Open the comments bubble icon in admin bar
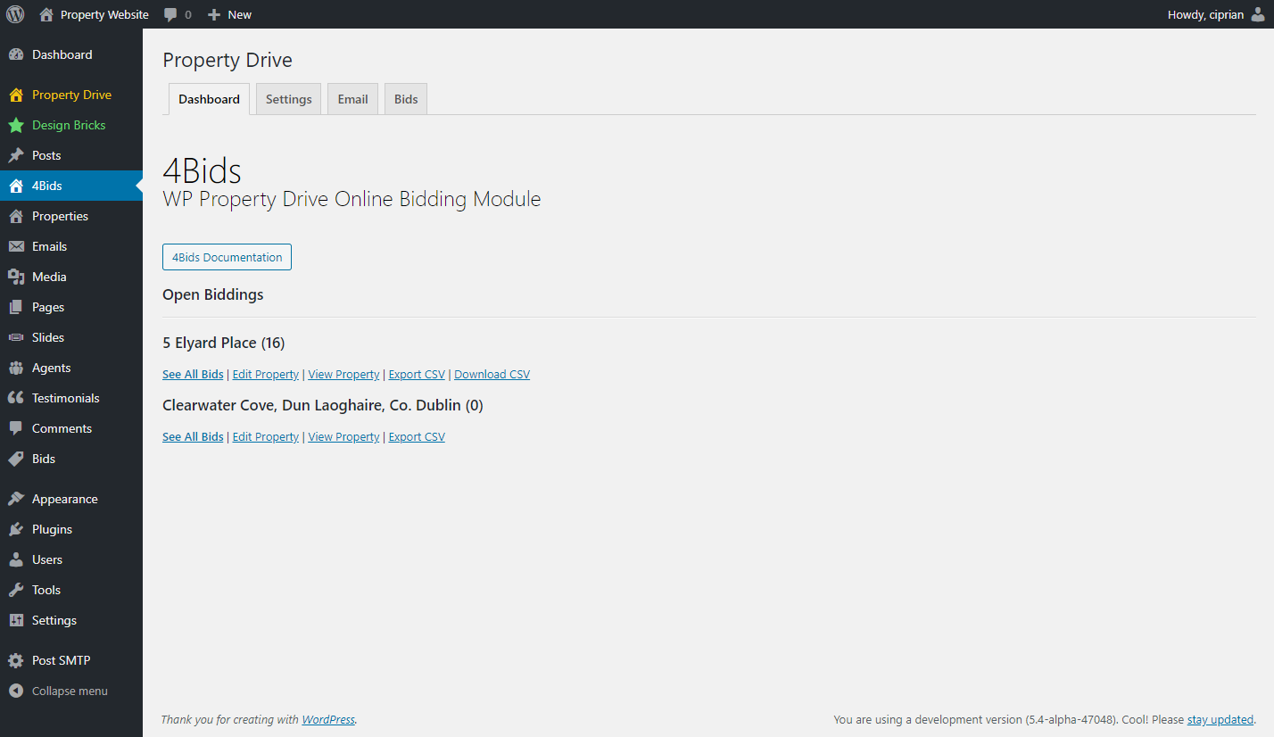 point(170,14)
